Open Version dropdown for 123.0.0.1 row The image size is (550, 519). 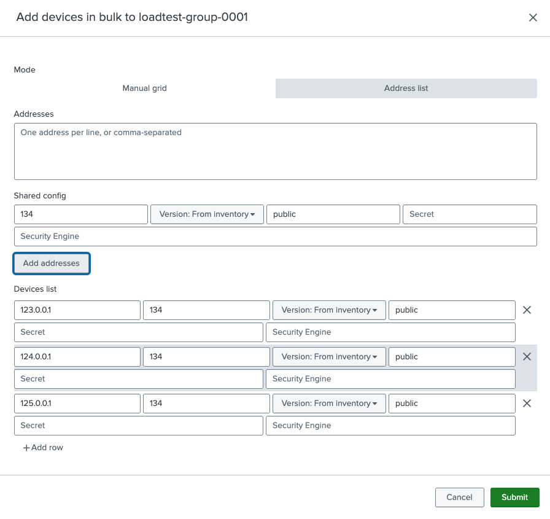pyautogui.click(x=329, y=310)
